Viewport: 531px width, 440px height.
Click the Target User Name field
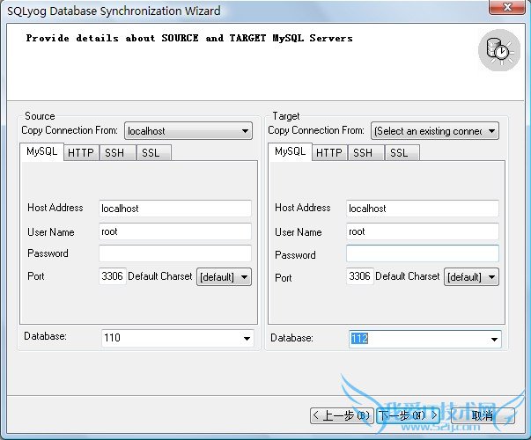coord(423,231)
